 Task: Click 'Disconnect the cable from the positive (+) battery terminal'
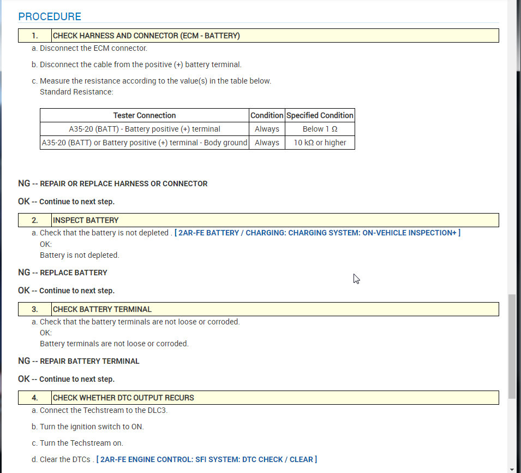(141, 64)
